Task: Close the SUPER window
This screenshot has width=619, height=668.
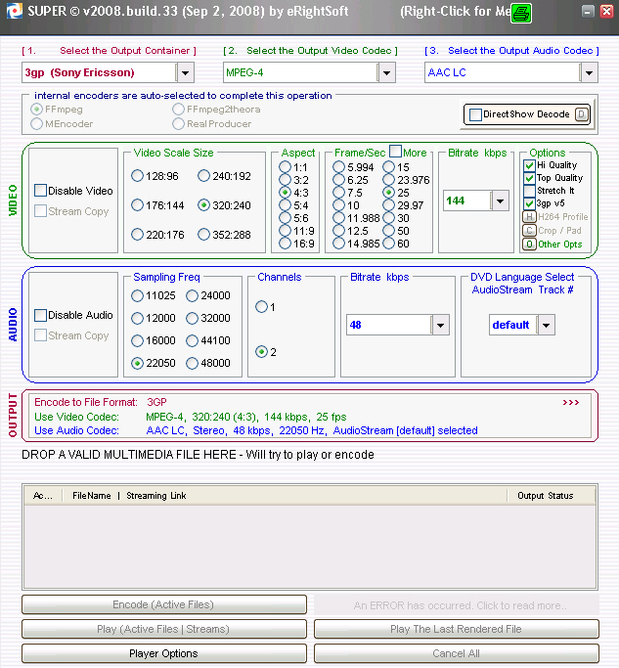Action: coord(606,11)
